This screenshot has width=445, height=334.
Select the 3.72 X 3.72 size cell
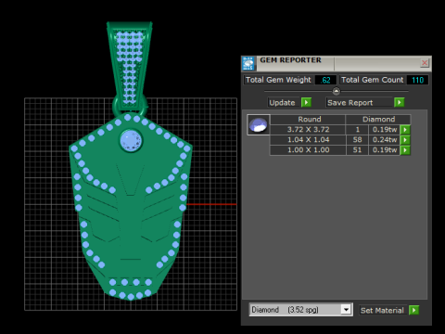click(x=308, y=130)
